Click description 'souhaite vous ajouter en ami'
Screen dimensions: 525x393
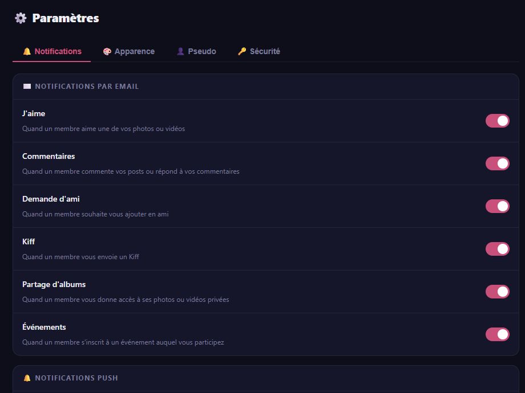[95, 214]
